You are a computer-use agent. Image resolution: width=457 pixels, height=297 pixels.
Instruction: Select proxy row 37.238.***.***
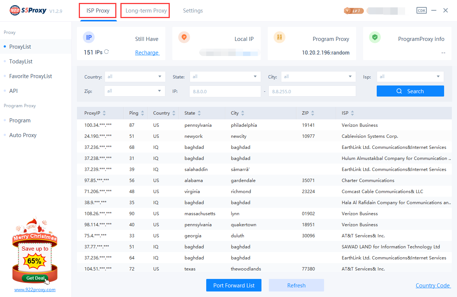[x=264, y=158]
